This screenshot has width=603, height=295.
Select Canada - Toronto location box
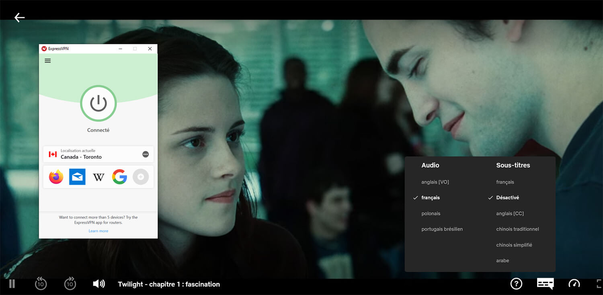[98, 154]
